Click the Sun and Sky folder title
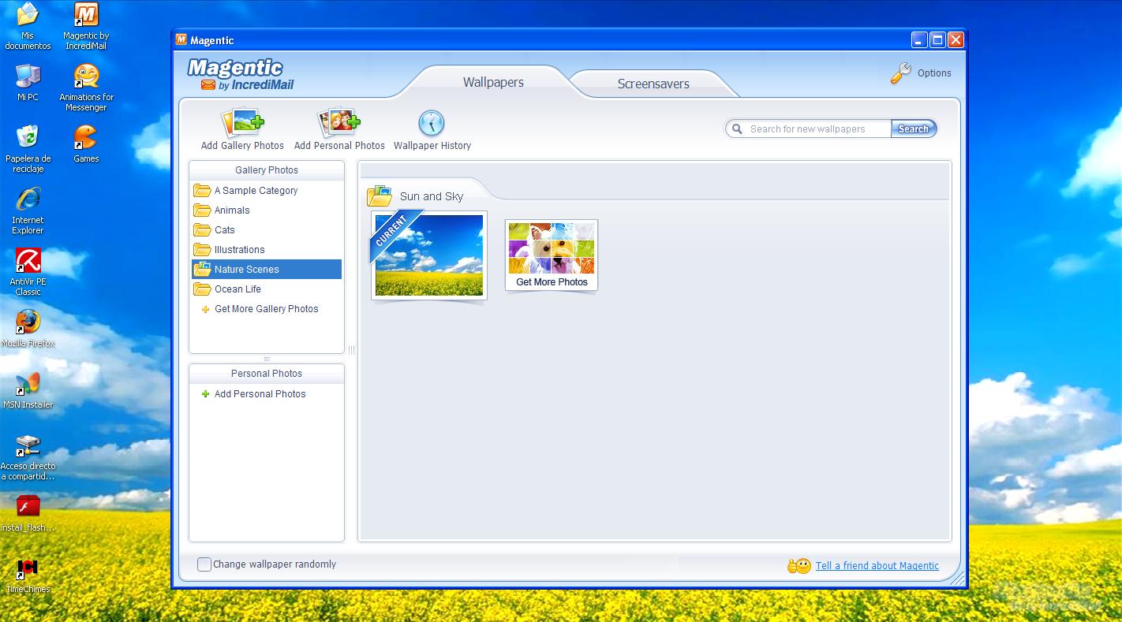Screen dimensions: 1122x622 pyautogui.click(x=431, y=196)
